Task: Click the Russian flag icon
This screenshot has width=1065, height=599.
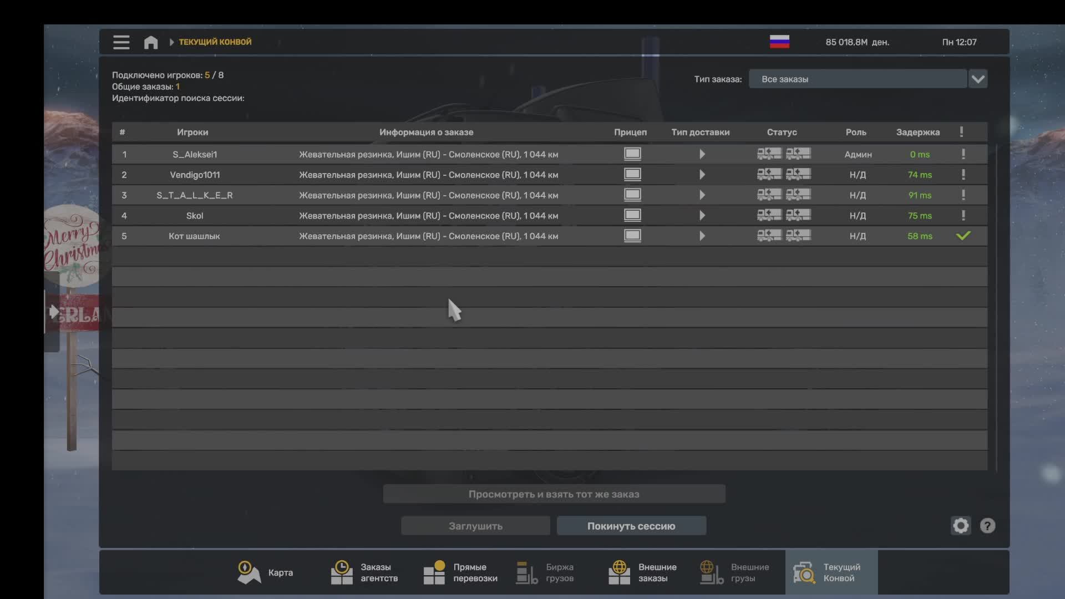Action: 779,42
